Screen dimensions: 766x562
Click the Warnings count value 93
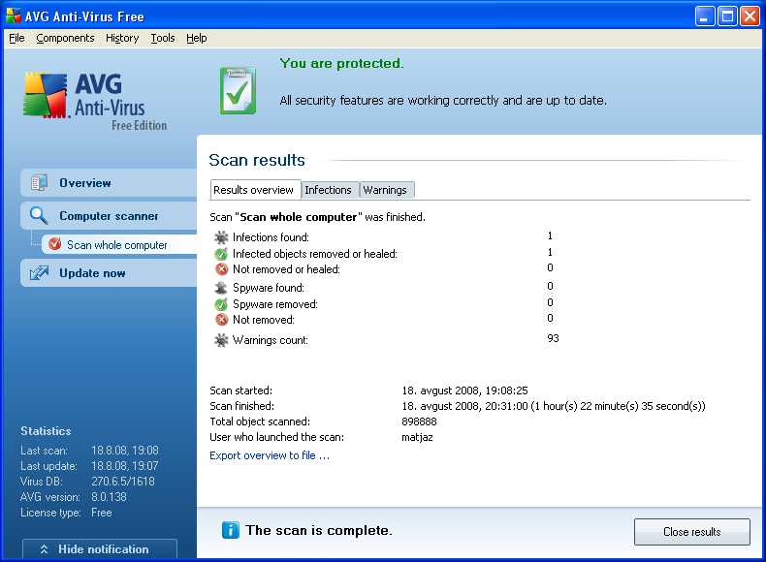point(553,338)
